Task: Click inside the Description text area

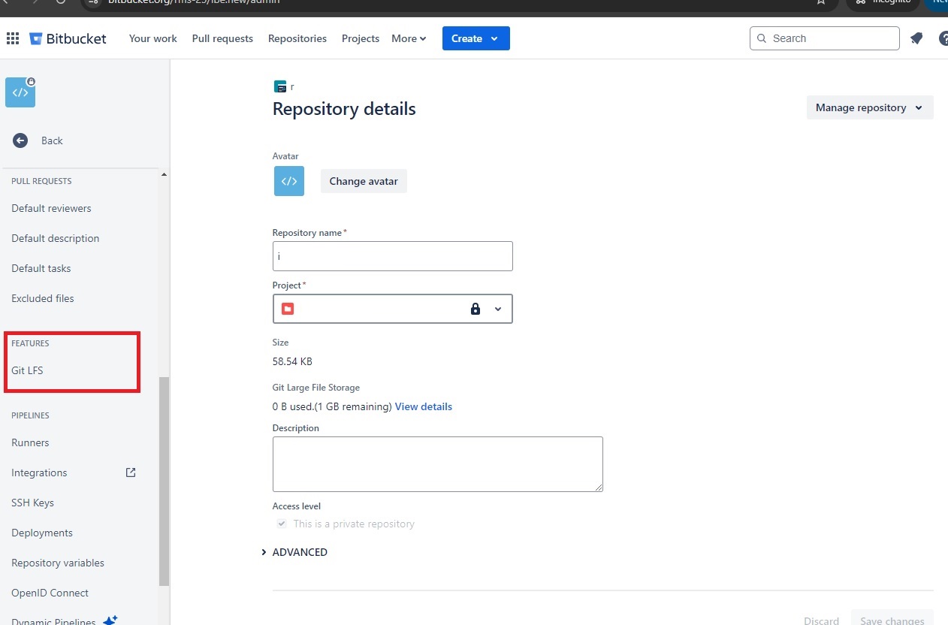Action: pyautogui.click(x=437, y=463)
